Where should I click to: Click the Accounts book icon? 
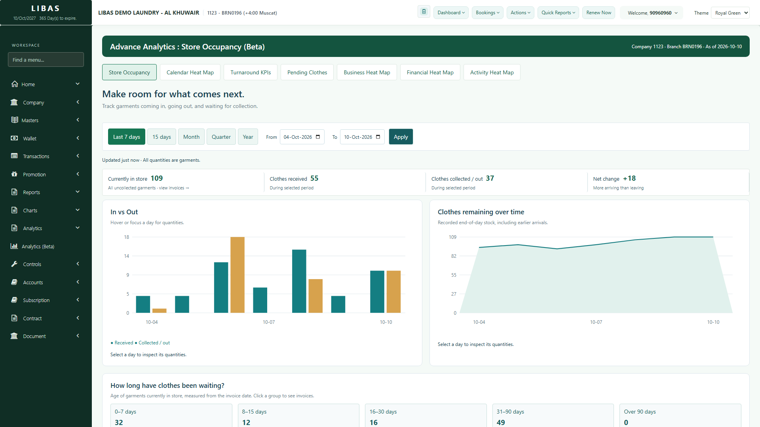pos(14,282)
